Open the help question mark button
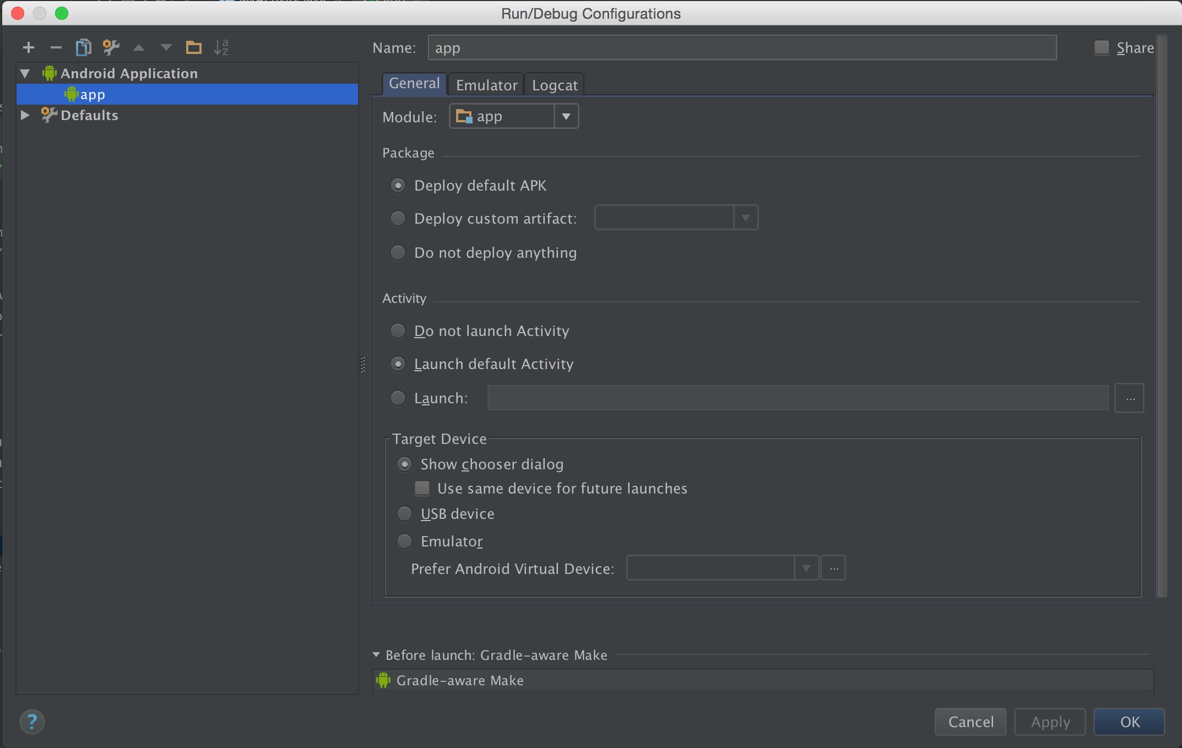The width and height of the screenshot is (1182, 748). click(x=32, y=722)
